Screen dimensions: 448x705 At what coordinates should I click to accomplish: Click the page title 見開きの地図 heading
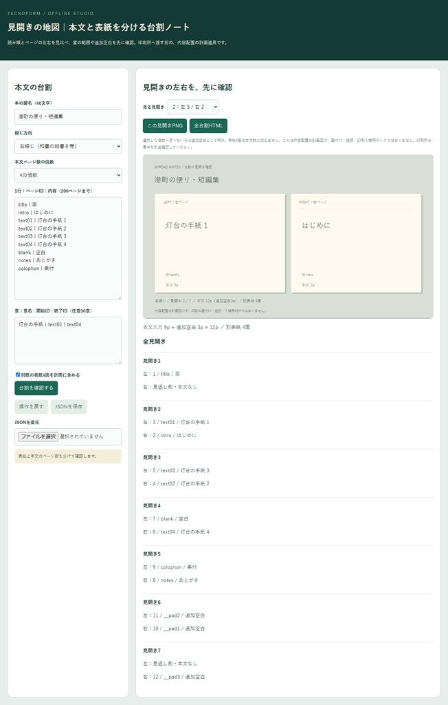pyautogui.click(x=98, y=28)
